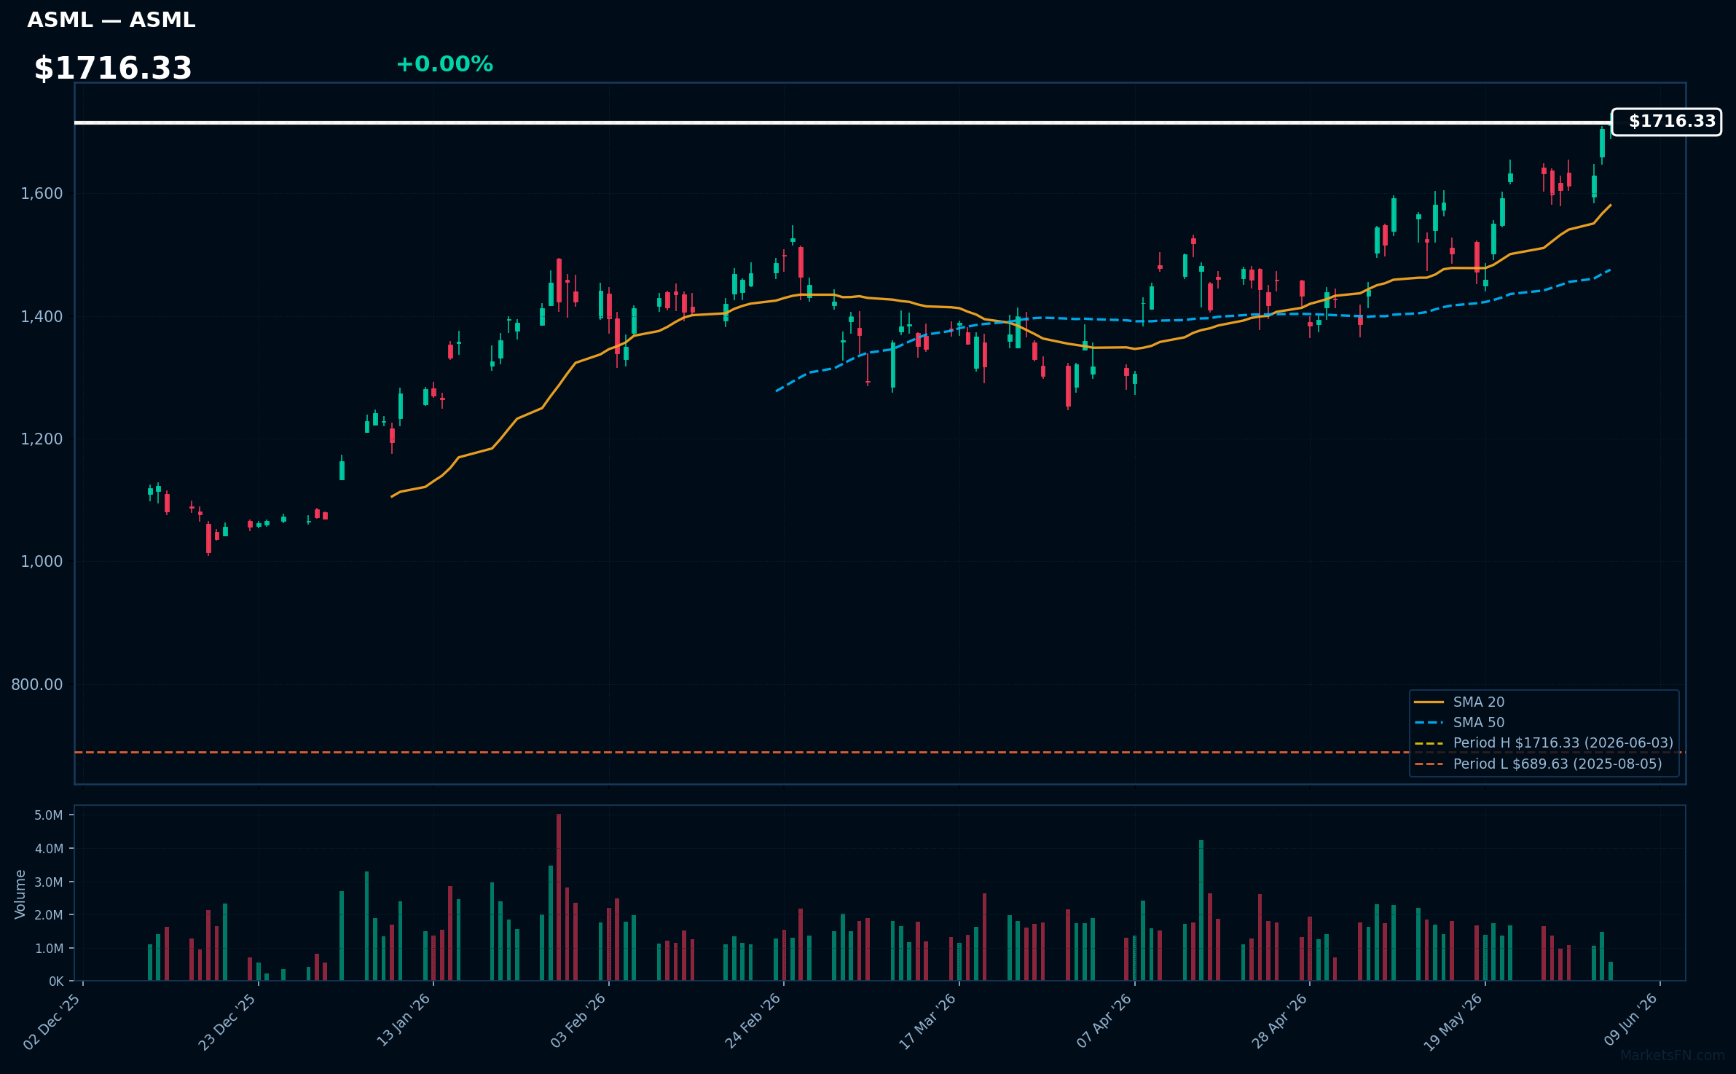Click the 24 Feb '26 date label
The height and width of the screenshot is (1074, 1736).
(x=753, y=1020)
